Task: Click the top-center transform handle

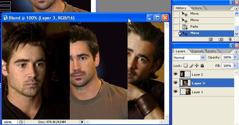Action: (x=79, y=22)
